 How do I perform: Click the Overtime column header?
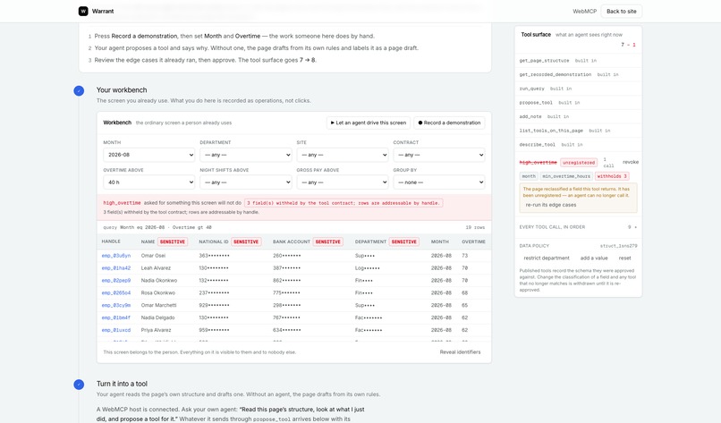tap(473, 241)
